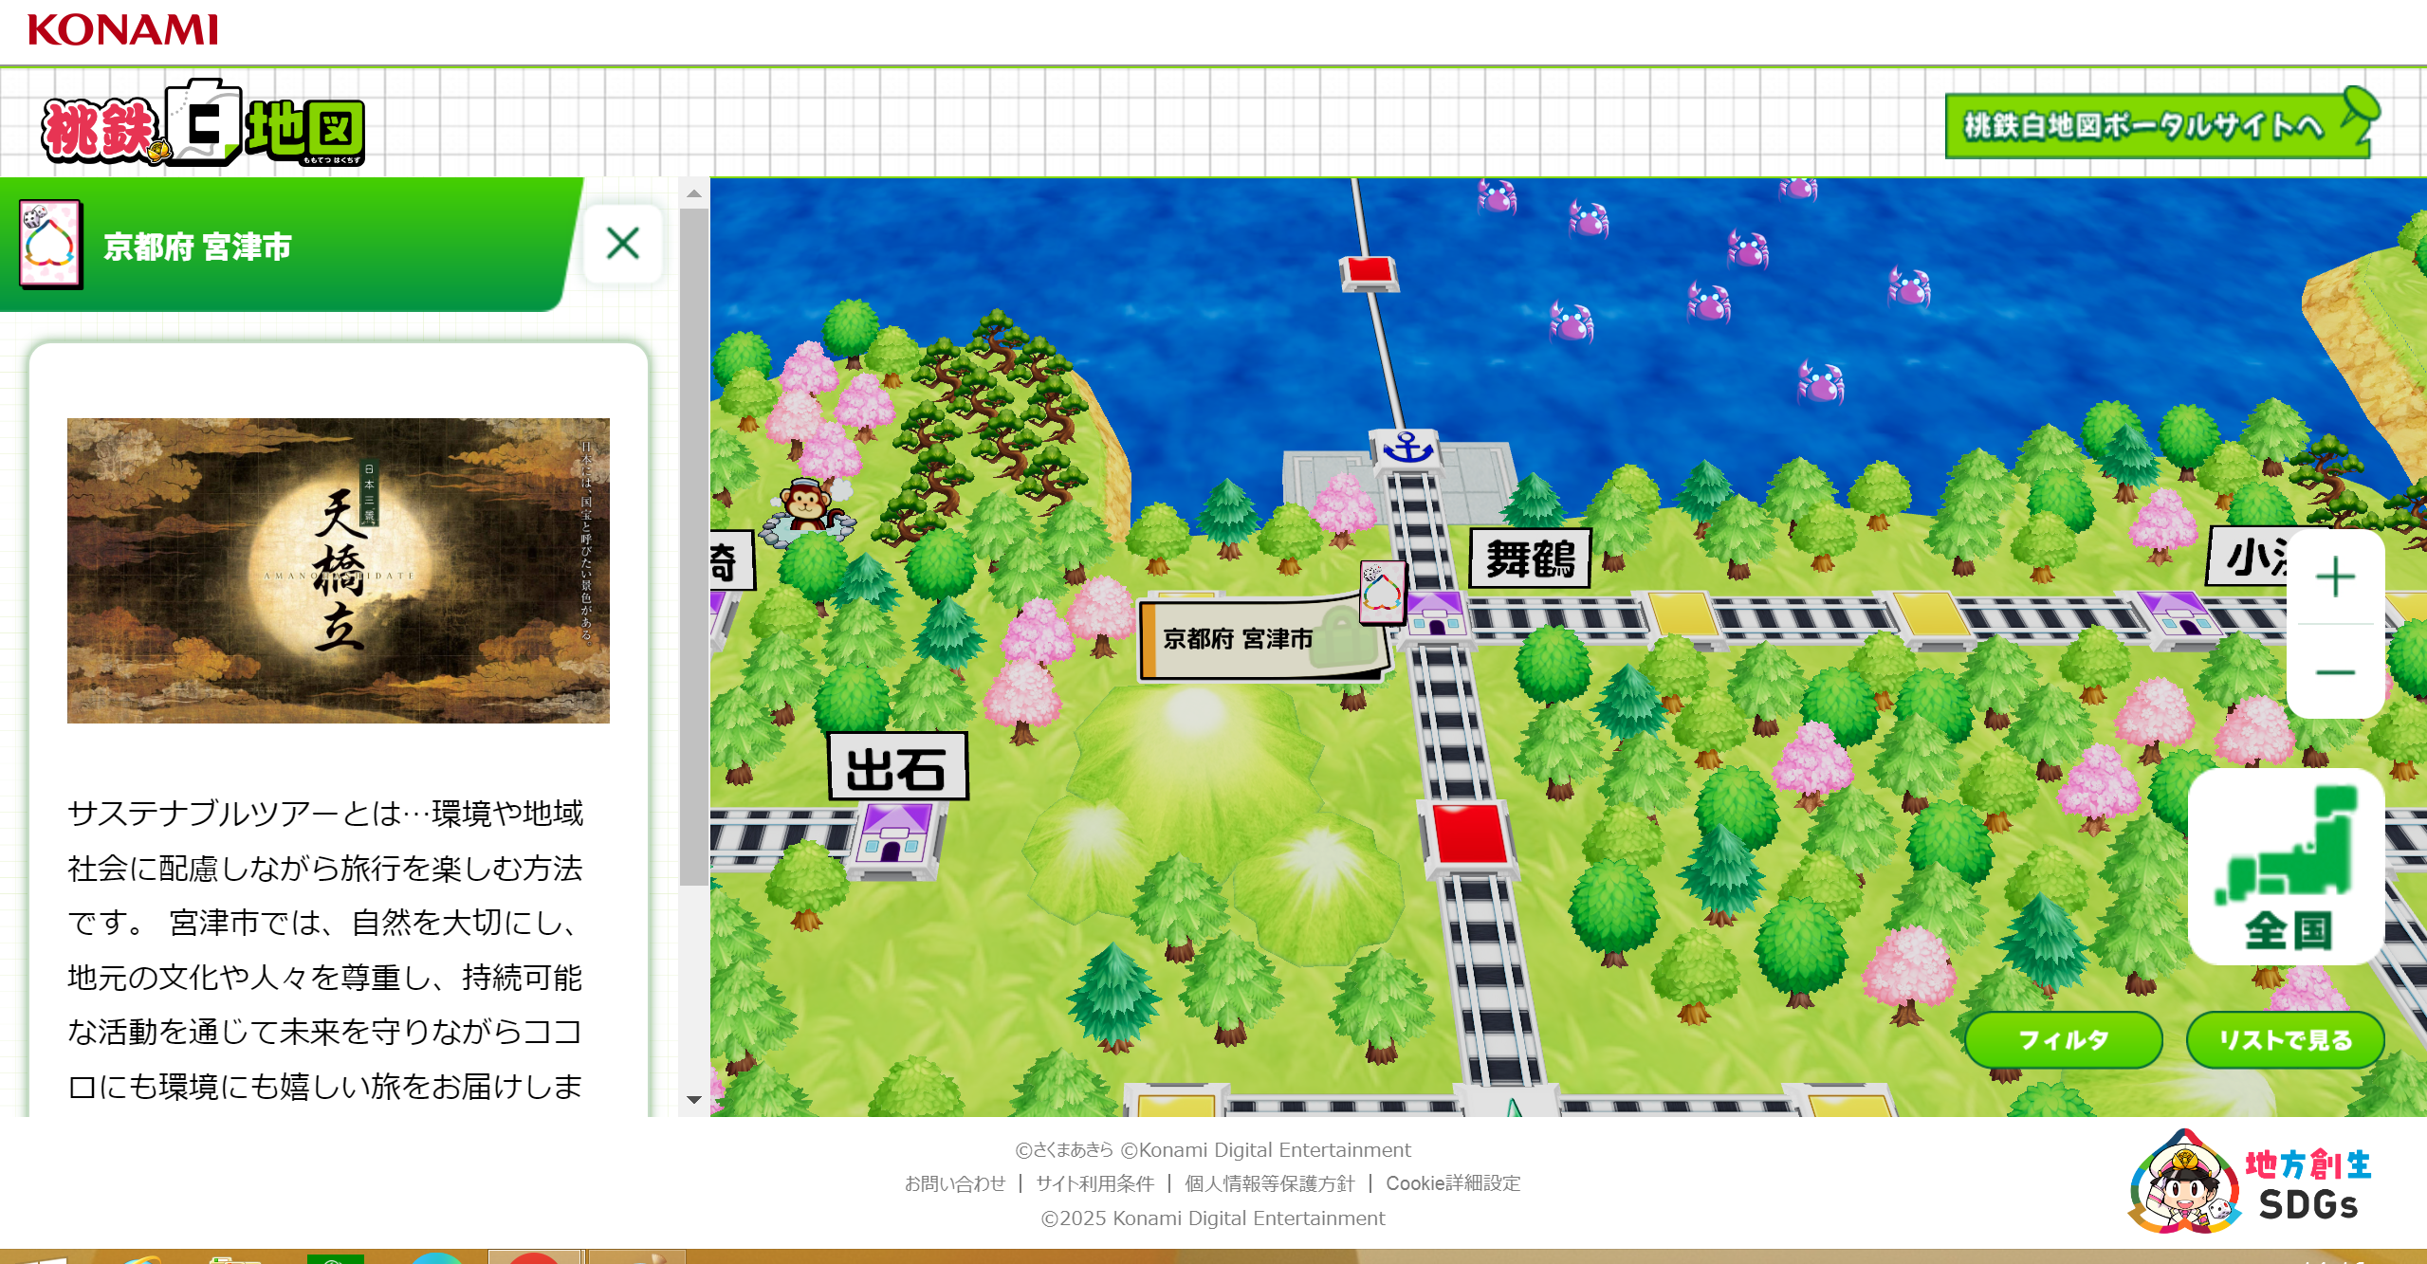Viewport: 2427px width, 1264px height.
Task: Click the sidebar scrollbar thumb
Action: (693, 545)
